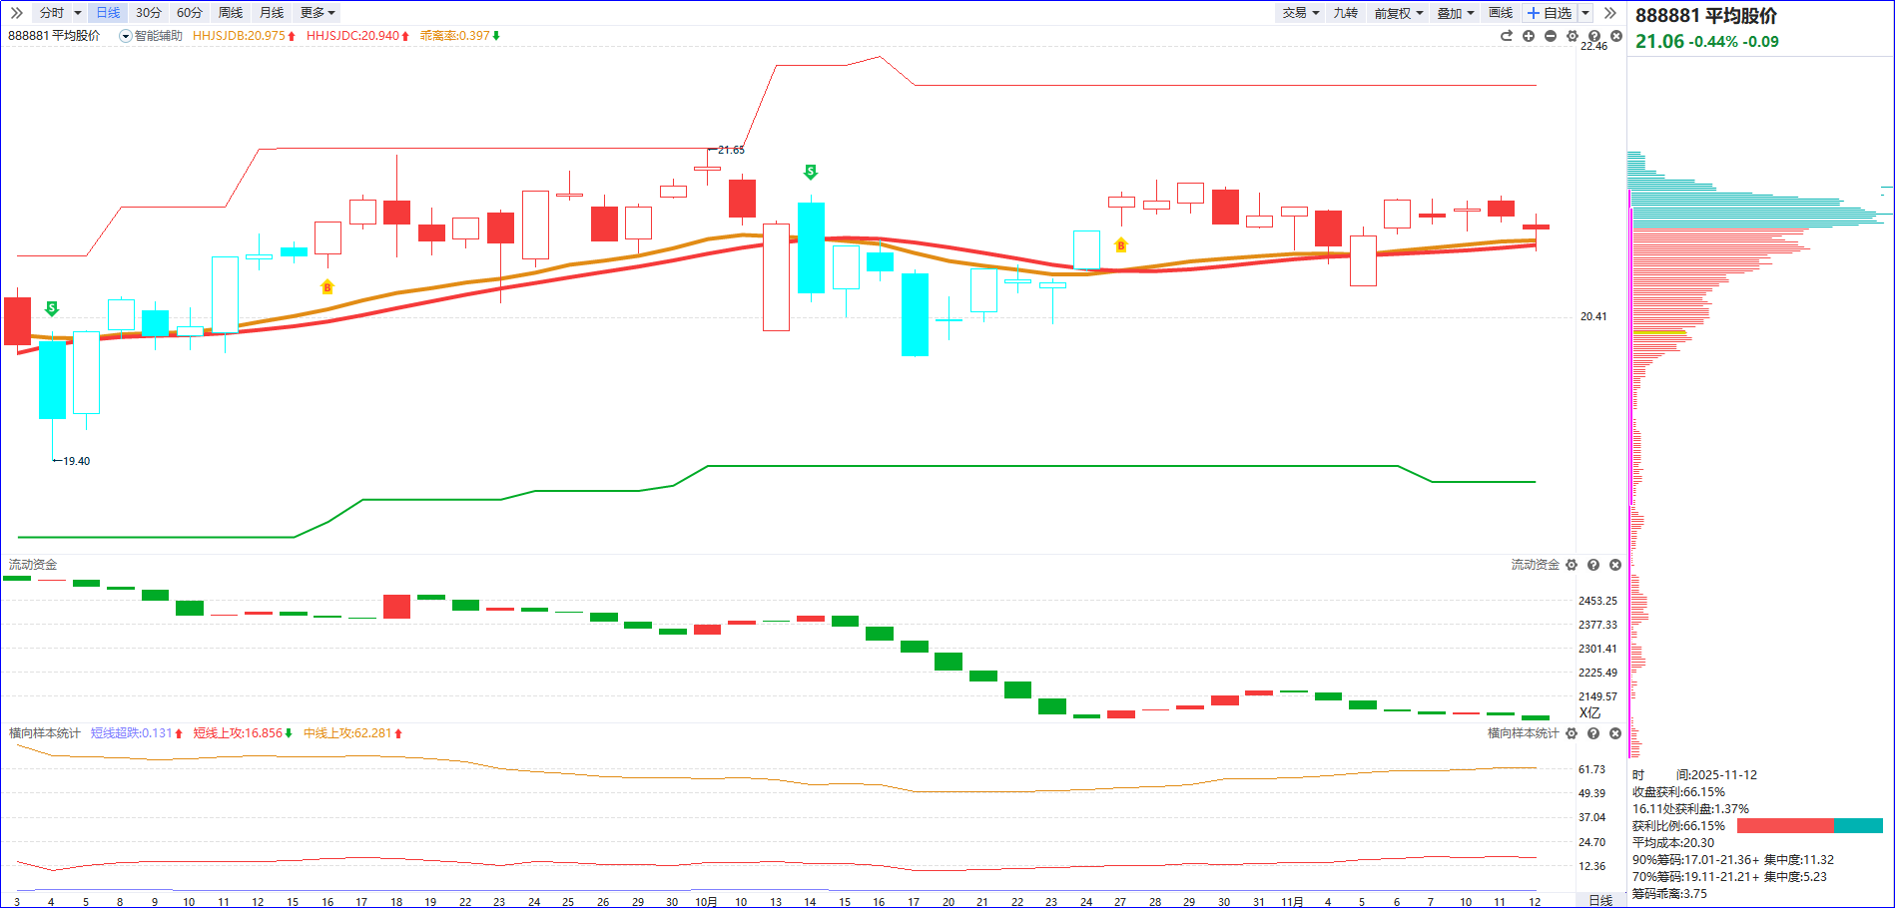Collapse left panel with double-arrow icon
This screenshot has width=1895, height=908.
(17, 13)
